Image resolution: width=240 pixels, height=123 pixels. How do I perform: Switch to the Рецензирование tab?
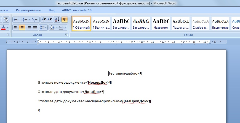point(28,10)
